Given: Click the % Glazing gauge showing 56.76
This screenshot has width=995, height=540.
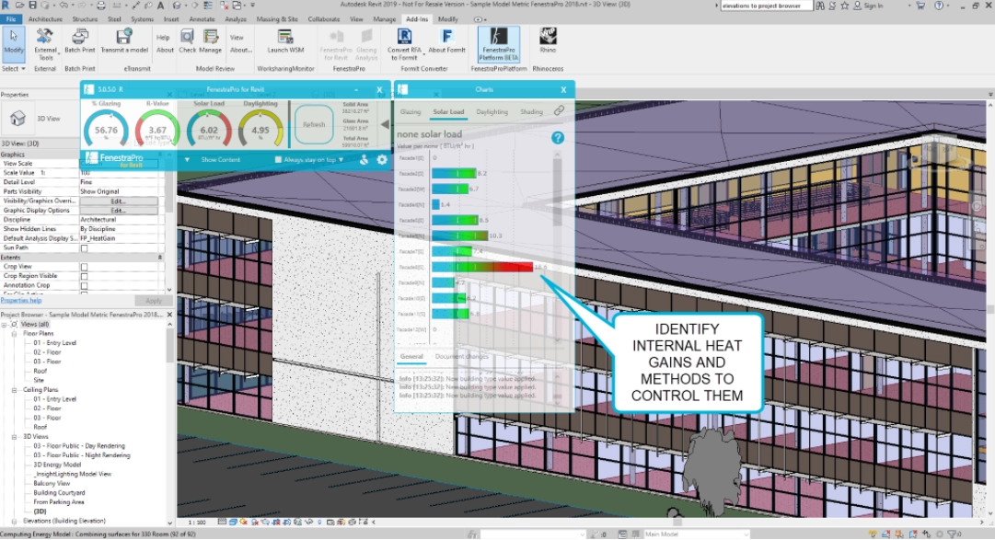Looking at the screenshot, I should point(106,128).
